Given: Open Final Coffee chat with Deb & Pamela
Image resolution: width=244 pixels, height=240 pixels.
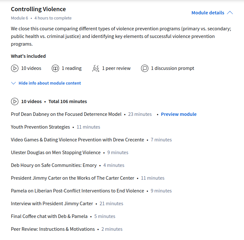Looking at the screenshot, I should 49,216.
